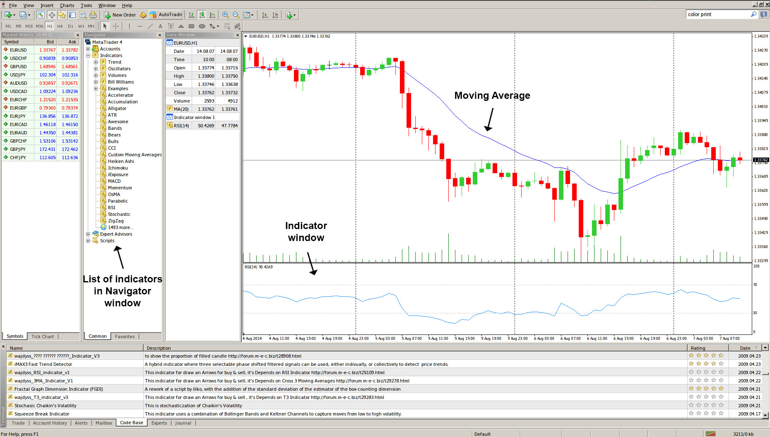Viewport: 770px width, 437px height.
Task: Open the Strategy Tester icon
Action: coord(83,15)
